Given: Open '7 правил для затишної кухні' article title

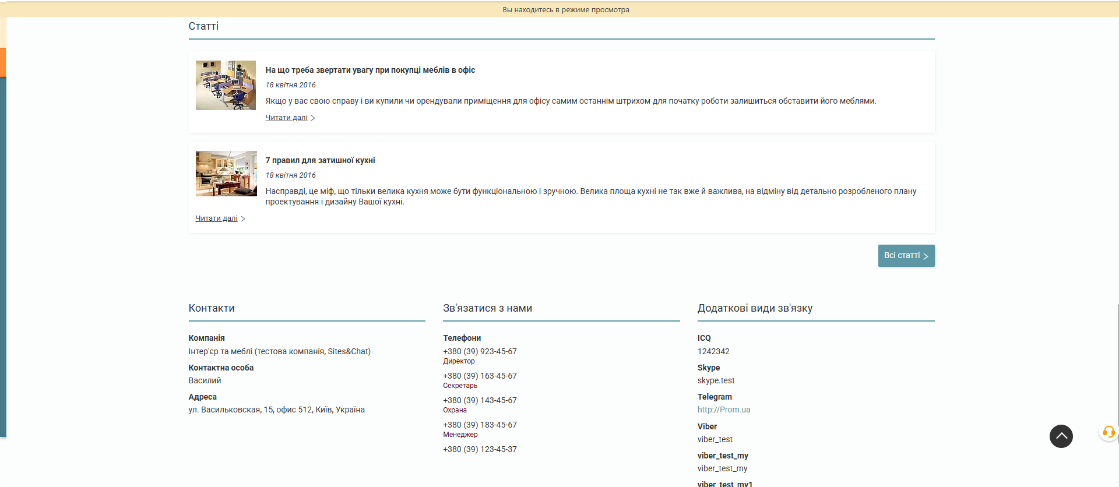Looking at the screenshot, I should click(320, 160).
